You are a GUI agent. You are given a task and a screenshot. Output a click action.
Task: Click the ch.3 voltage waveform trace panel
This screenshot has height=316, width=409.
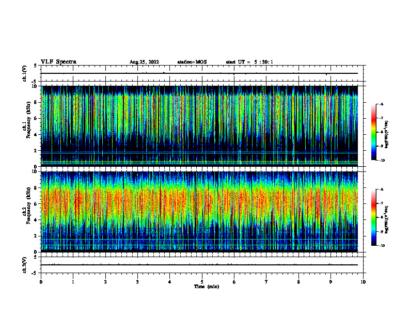[x=203, y=265]
